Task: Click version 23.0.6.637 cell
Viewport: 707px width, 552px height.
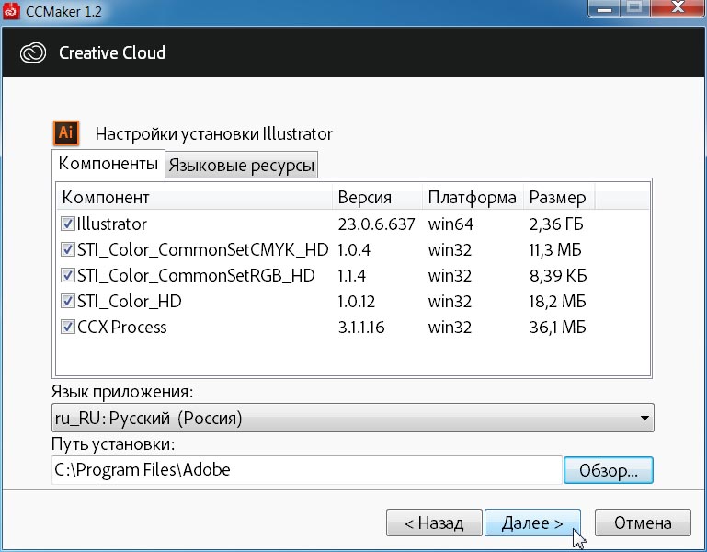Action: coord(377,224)
